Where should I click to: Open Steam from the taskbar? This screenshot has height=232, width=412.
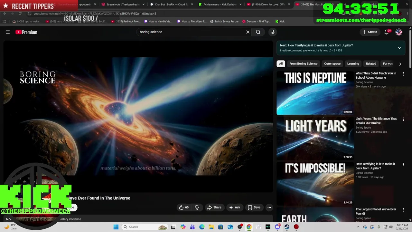click(287, 227)
